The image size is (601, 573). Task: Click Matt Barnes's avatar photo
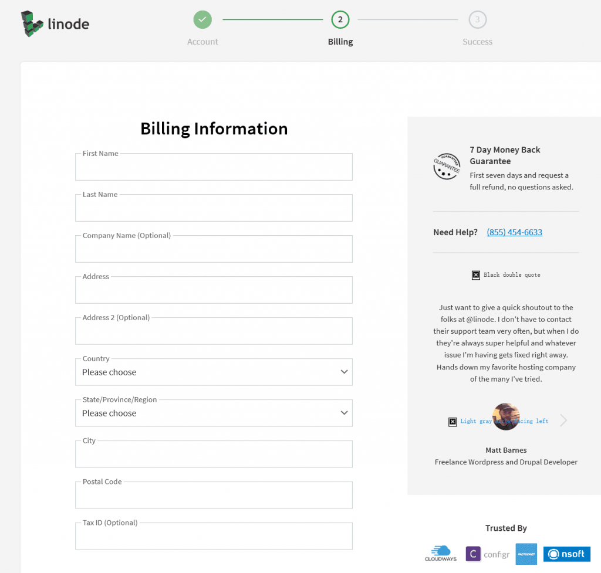coord(506,417)
